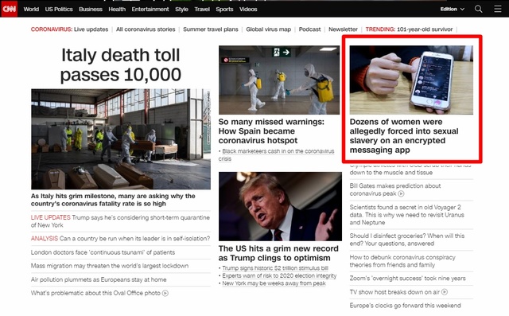Open the Newsletter link

coord(343,29)
